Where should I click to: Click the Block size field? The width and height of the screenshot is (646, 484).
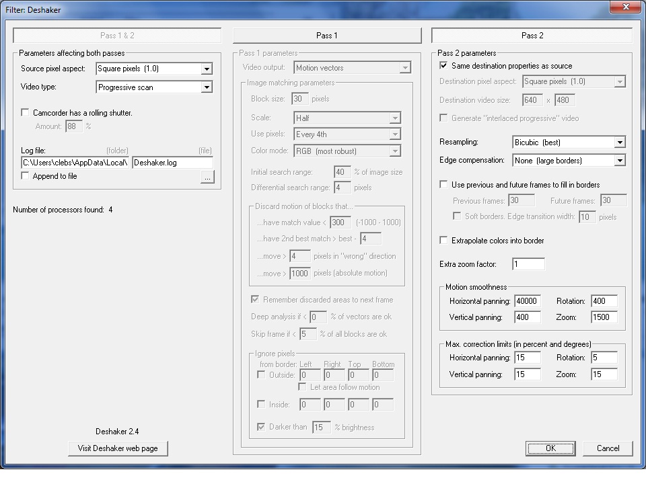click(x=300, y=98)
